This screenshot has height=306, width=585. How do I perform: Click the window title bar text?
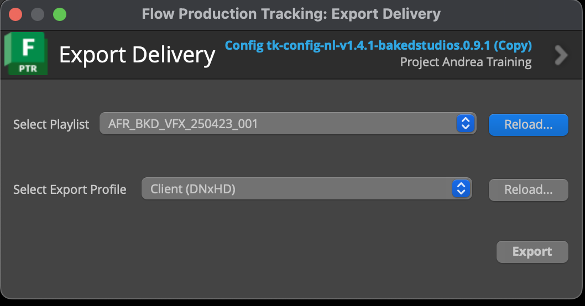(291, 14)
